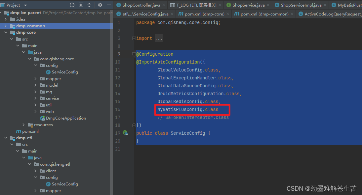The height and width of the screenshot is (195, 362).
Task: Expand the mq package
Action: click(x=35, y=92)
